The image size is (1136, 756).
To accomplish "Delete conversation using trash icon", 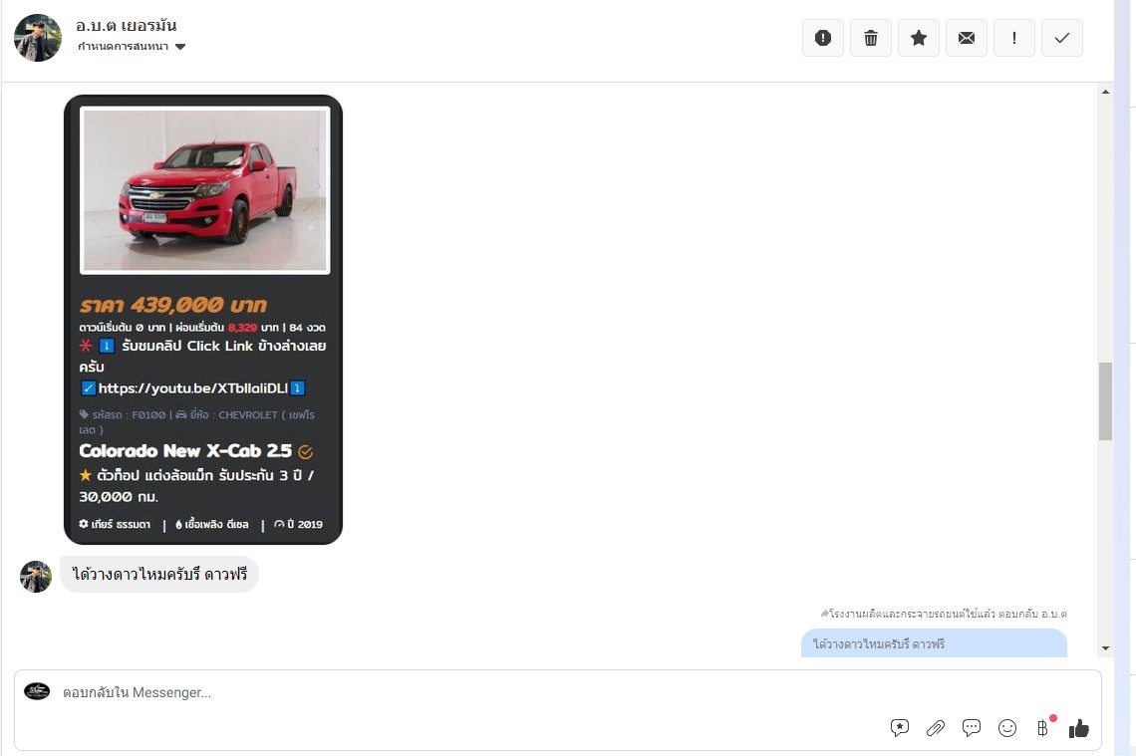I will click(871, 38).
